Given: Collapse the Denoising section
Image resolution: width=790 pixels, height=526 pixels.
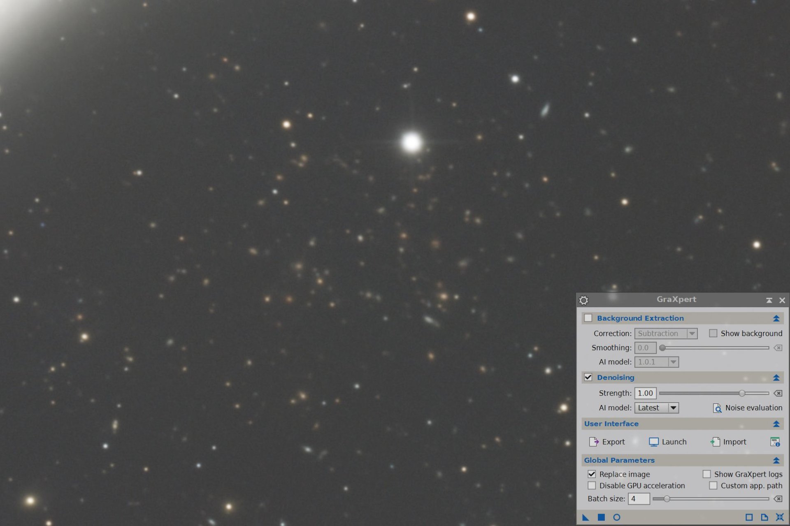Looking at the screenshot, I should [x=776, y=377].
